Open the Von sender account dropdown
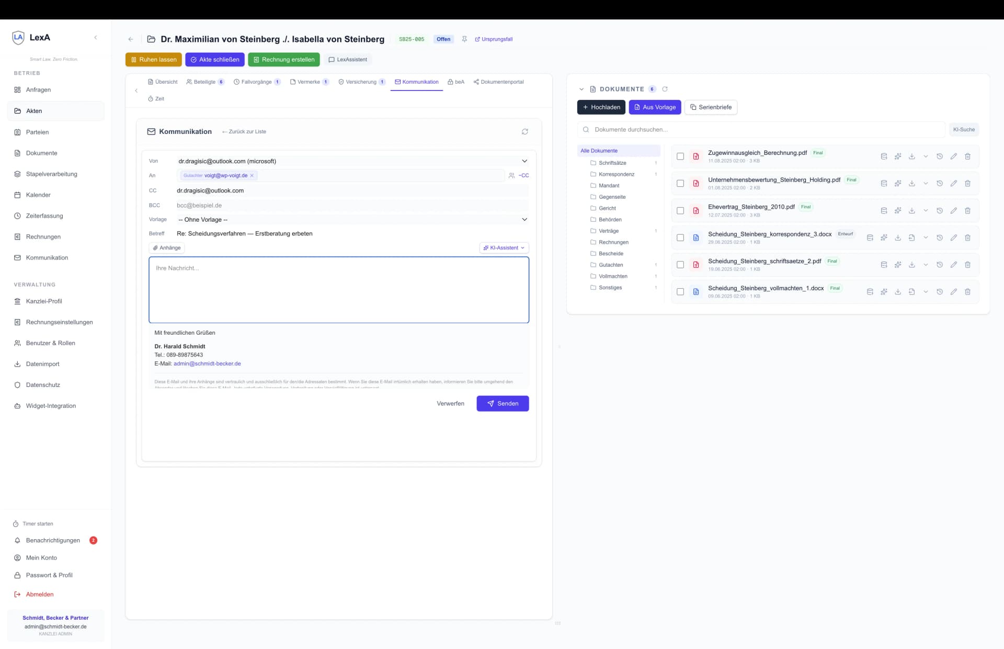Screen dimensions: 1004x649 click(x=524, y=161)
